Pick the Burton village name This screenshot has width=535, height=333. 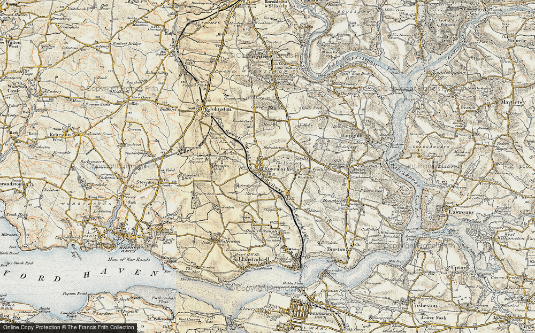point(337,250)
